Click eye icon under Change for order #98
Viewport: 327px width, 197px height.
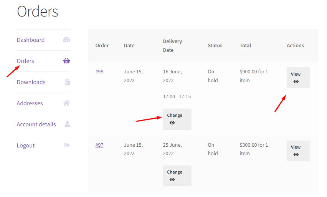tap(172, 123)
